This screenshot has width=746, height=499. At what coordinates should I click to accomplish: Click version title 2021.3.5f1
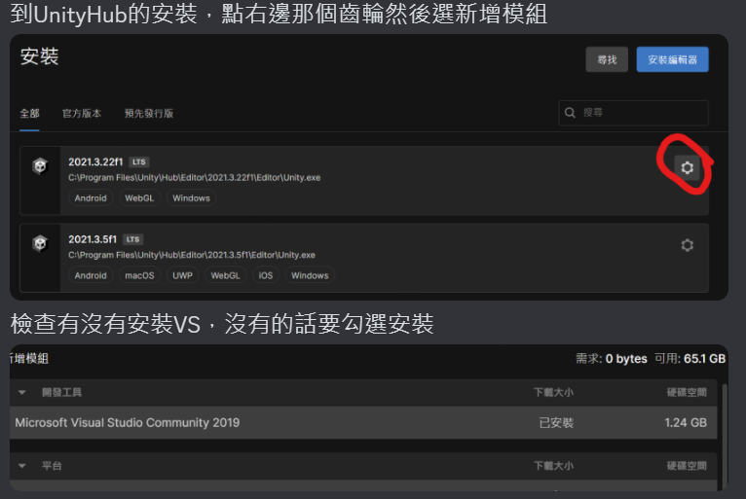93,239
